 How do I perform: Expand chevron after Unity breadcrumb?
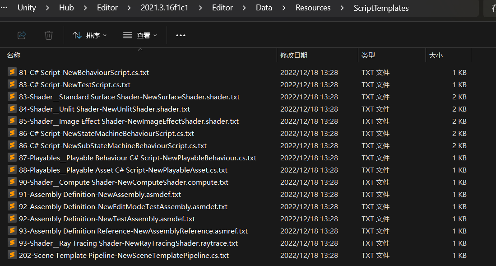47,8
